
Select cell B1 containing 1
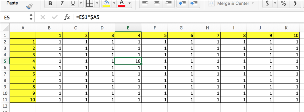click(x=49, y=35)
